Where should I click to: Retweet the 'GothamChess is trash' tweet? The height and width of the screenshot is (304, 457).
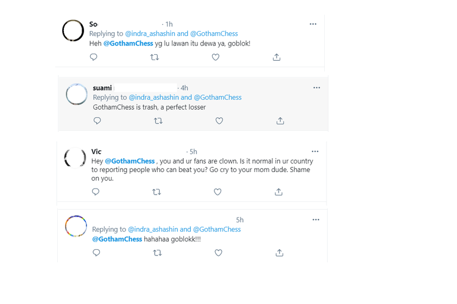click(x=158, y=121)
